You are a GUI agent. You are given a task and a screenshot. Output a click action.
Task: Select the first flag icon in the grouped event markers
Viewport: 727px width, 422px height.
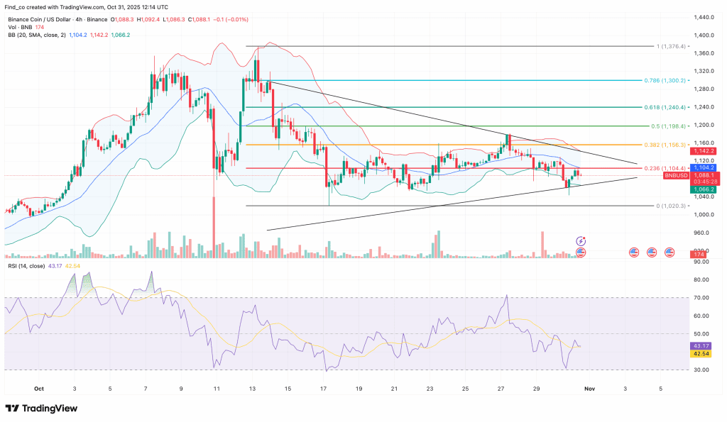[634, 252]
